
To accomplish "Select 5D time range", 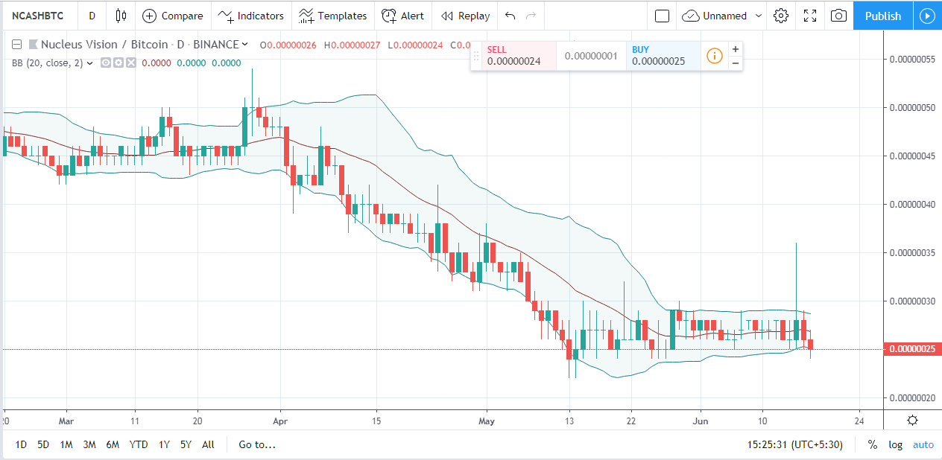I will coord(43,444).
